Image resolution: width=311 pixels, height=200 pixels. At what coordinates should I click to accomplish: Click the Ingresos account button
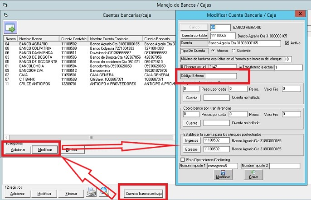pos(191,140)
